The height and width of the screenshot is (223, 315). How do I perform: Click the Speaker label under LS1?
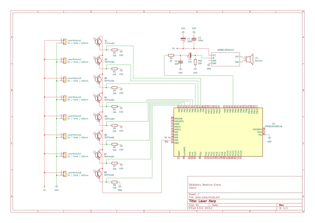click(258, 61)
